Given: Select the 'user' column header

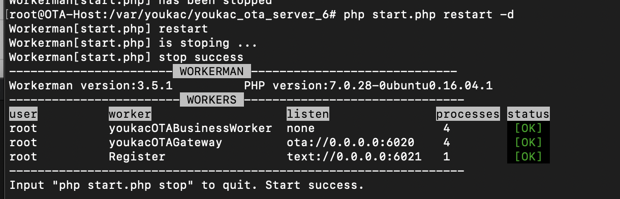Looking at the screenshot, I should click(23, 114).
